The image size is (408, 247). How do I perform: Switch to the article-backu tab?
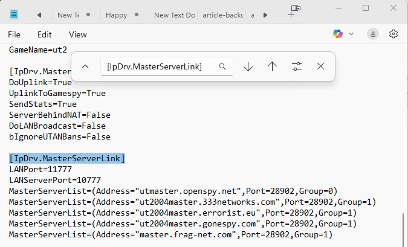point(222,15)
